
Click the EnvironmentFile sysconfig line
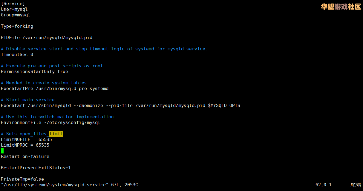coord(50,122)
